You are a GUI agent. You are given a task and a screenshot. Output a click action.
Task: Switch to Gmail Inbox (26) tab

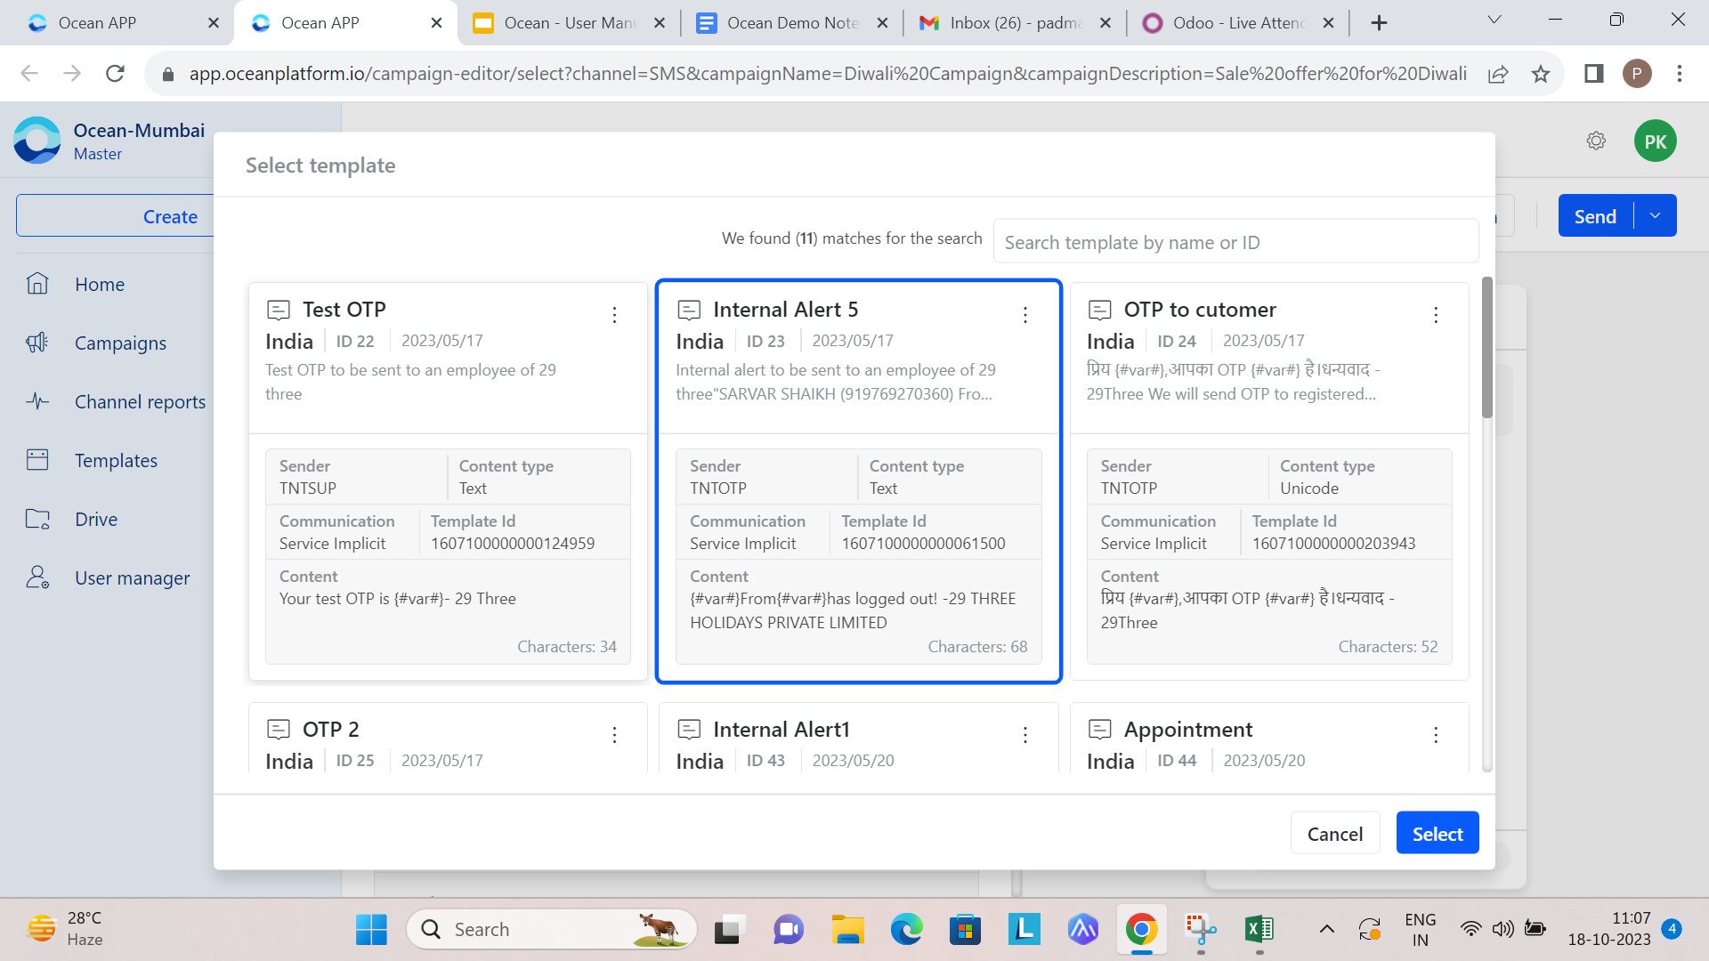coord(1015,23)
